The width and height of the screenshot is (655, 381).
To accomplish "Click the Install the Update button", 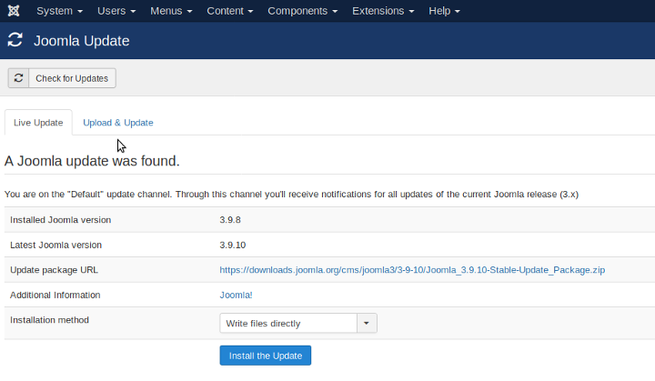I will tap(266, 356).
